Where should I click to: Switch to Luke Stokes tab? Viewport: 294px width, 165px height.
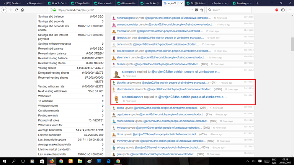150,3
